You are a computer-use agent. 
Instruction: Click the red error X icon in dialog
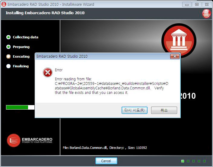(47, 72)
